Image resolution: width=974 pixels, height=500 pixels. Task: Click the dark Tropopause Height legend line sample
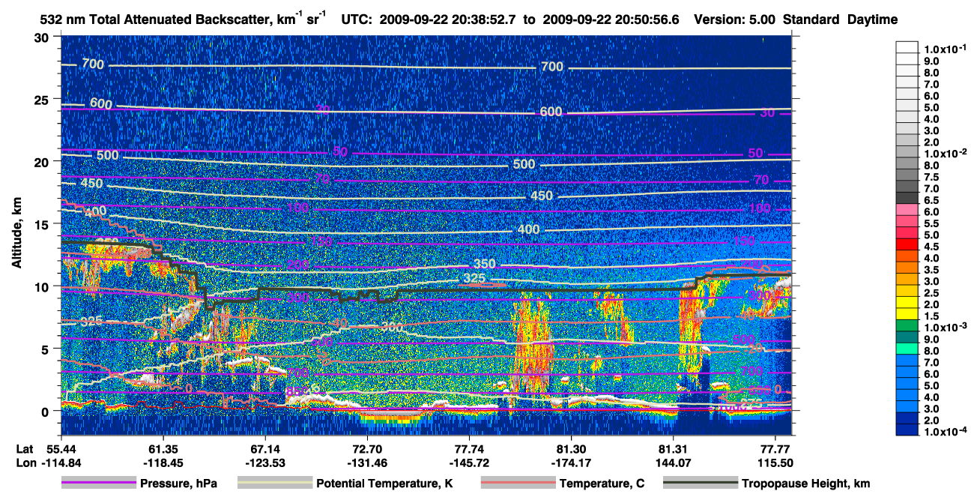coord(700,484)
